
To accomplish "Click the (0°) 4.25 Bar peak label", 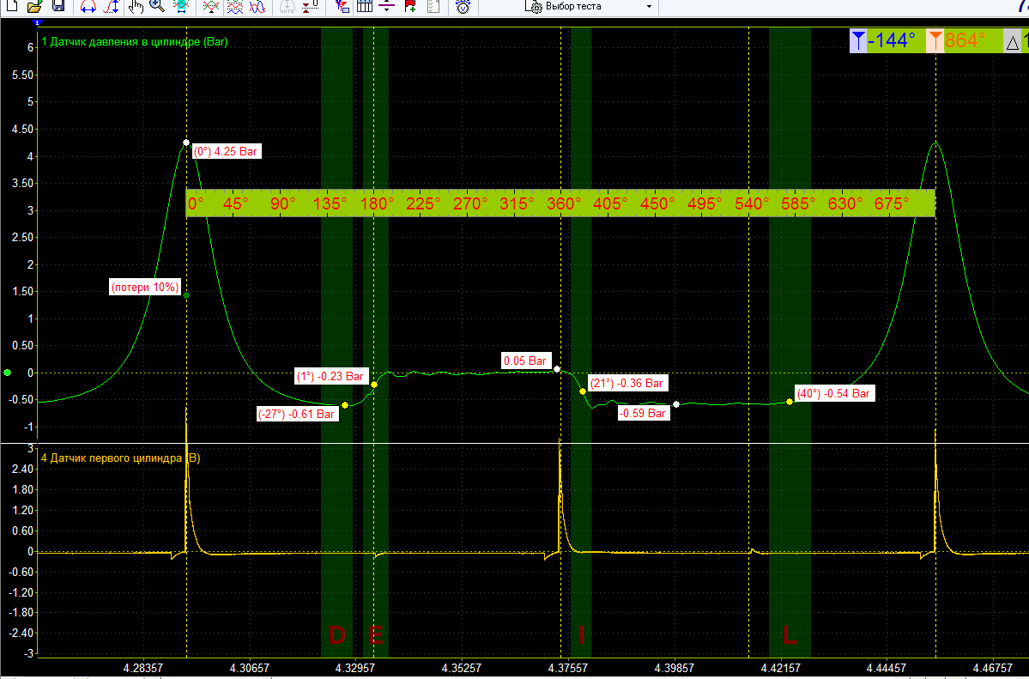I will click(x=226, y=151).
